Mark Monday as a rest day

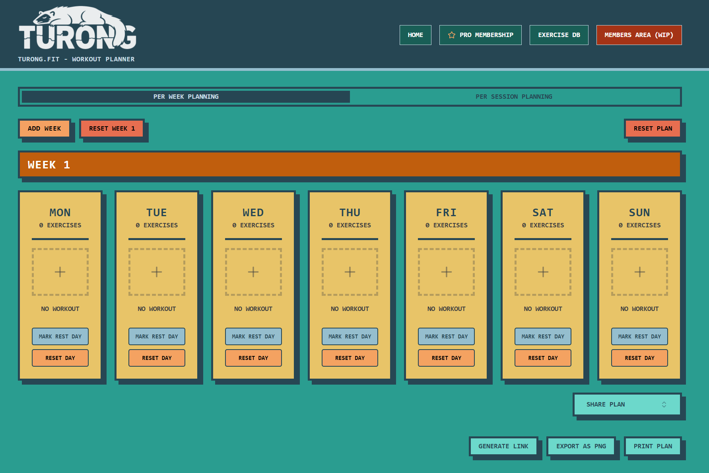[60, 336]
